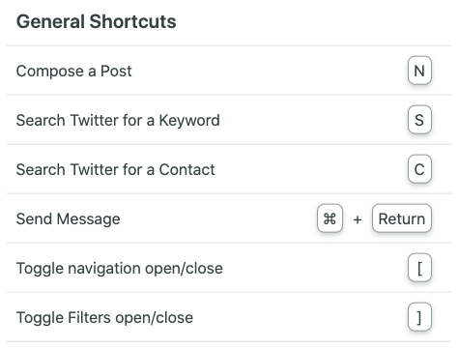Select the Compose a Post row
The width and height of the screenshot is (459, 349).
pyautogui.click(x=229, y=71)
